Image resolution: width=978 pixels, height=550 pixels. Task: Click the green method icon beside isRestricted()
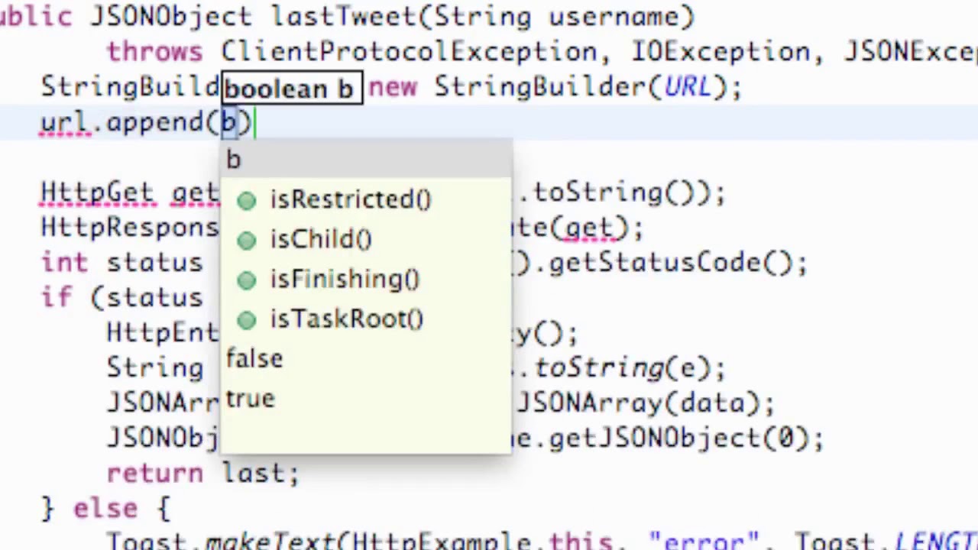pos(246,200)
